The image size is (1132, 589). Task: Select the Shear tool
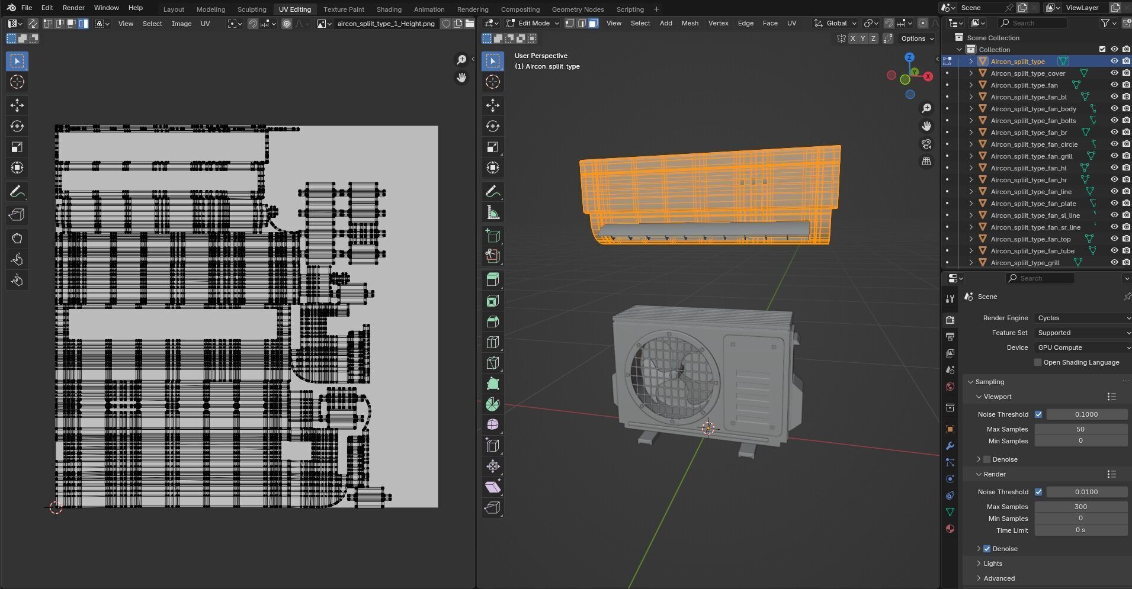coord(493,487)
